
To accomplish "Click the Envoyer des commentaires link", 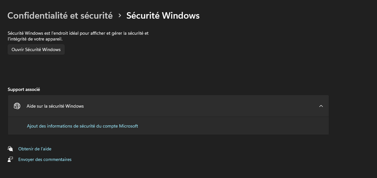I will click(x=45, y=159).
